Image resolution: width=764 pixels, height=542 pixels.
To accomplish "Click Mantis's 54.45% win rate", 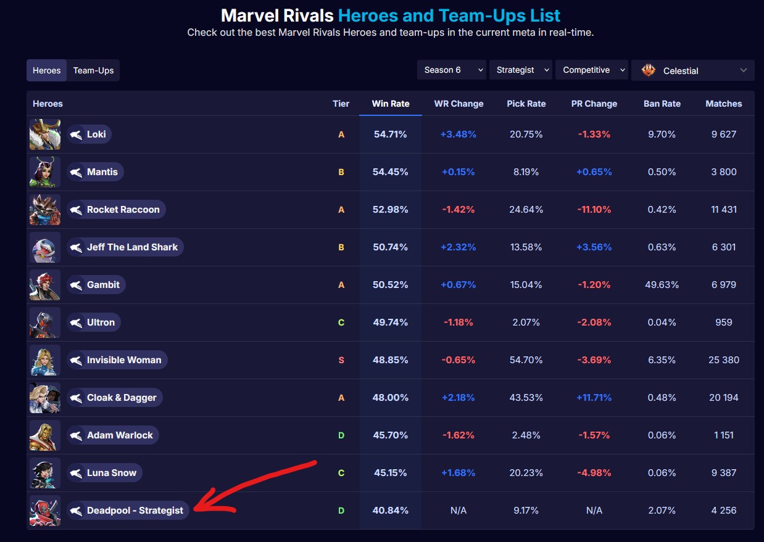I will coord(391,172).
